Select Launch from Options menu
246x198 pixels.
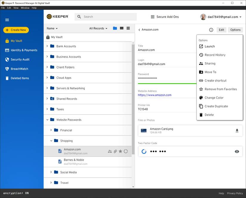[x=220, y=46]
